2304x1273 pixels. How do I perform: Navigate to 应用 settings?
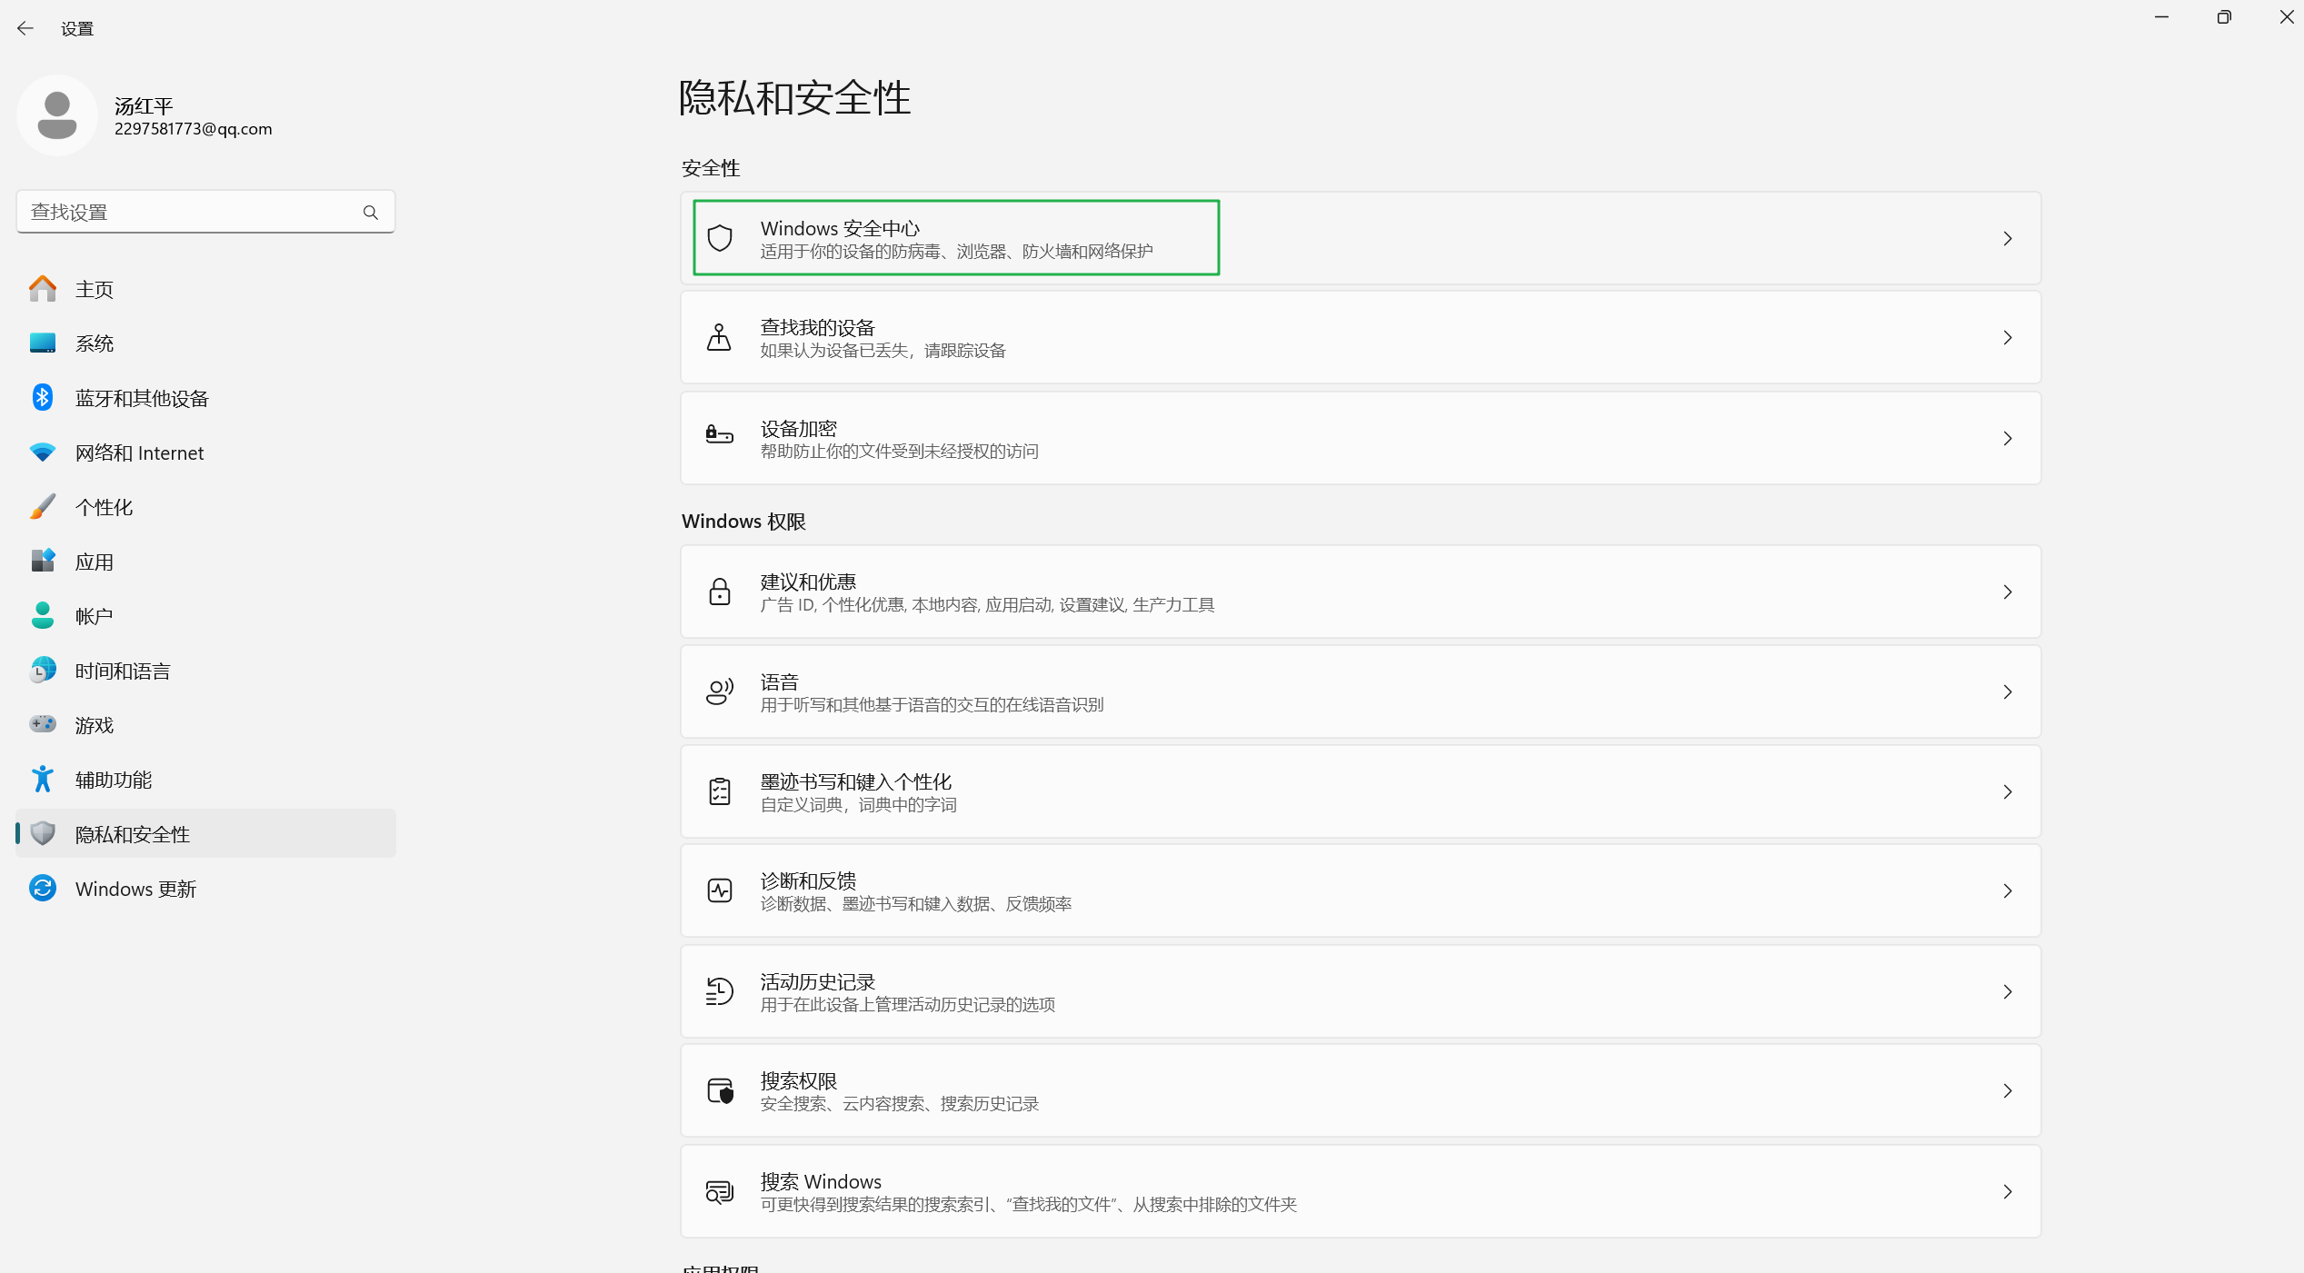tap(206, 562)
